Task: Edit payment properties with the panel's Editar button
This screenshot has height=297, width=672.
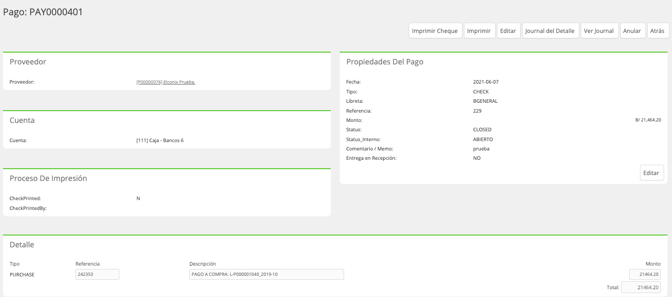Action: click(651, 173)
